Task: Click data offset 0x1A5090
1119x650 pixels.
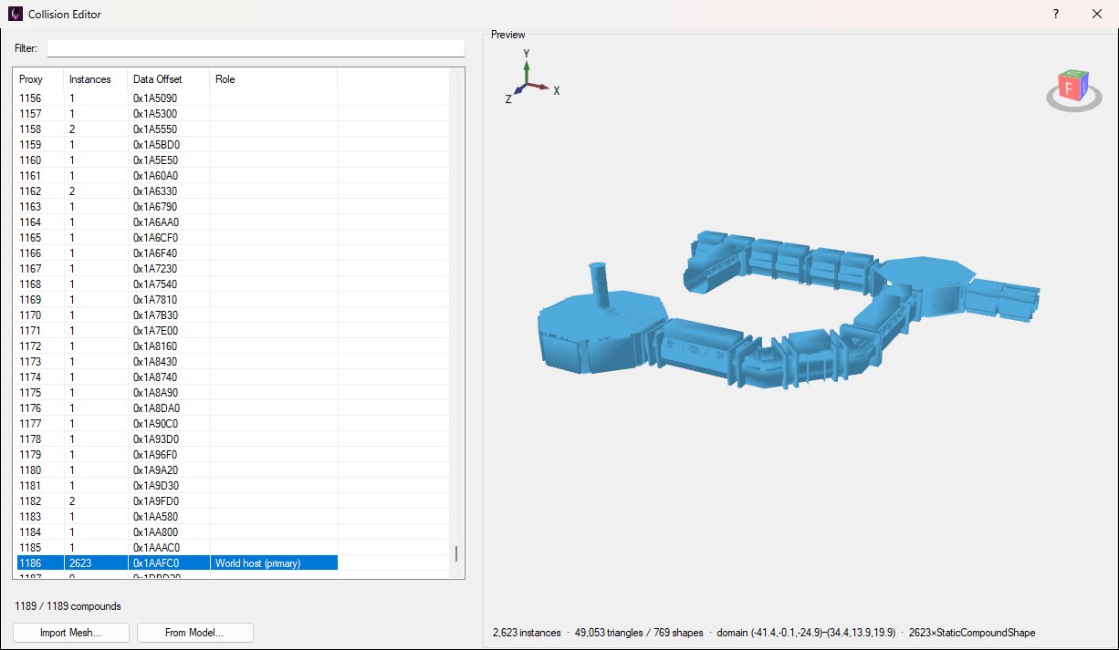Action: [x=155, y=98]
